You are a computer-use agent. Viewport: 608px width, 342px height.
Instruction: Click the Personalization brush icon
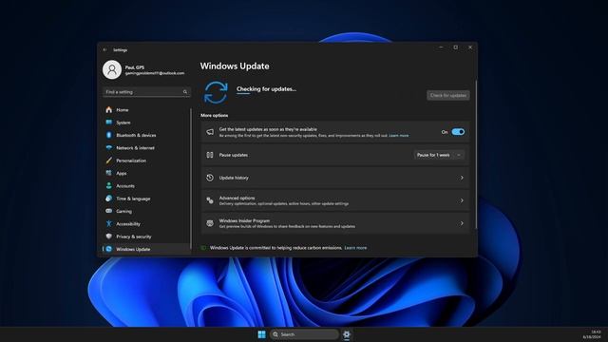pos(109,161)
